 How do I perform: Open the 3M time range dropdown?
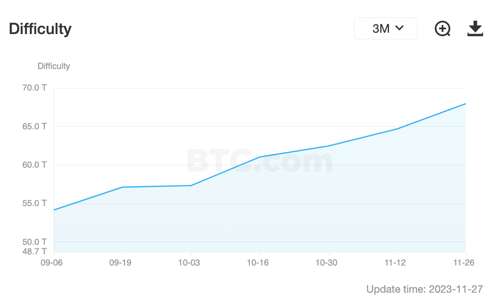385,29
